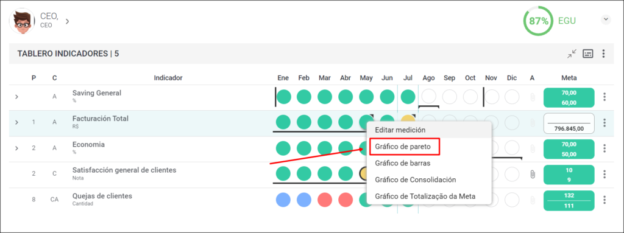Image resolution: width=624 pixels, height=233 pixels.
Task: Click Saving General December empty circle
Action: pyautogui.click(x=512, y=97)
